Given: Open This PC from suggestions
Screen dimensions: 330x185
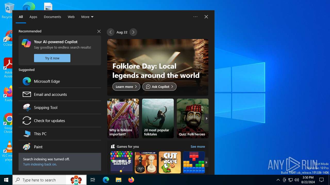Looking at the screenshot, I should [60, 134].
